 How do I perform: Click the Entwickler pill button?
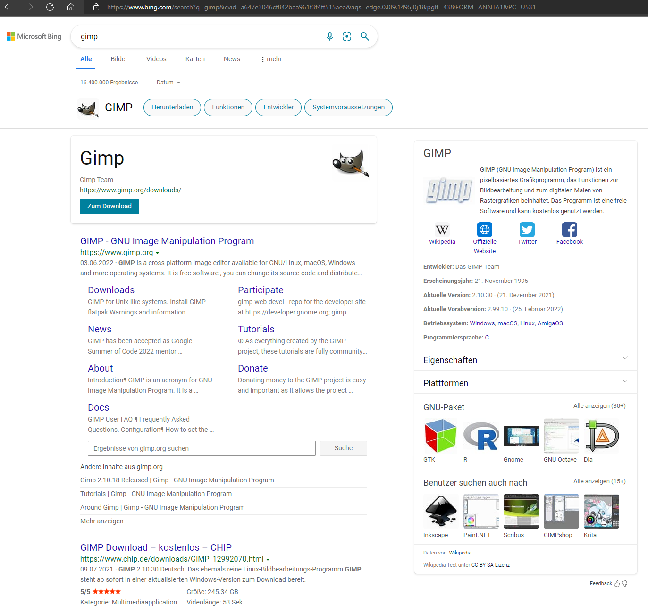[278, 108]
